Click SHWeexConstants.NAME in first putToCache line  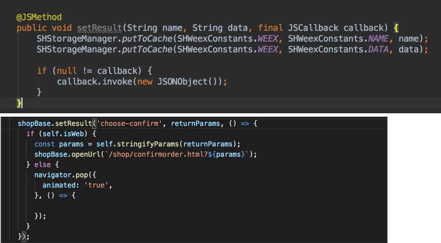[338, 38]
